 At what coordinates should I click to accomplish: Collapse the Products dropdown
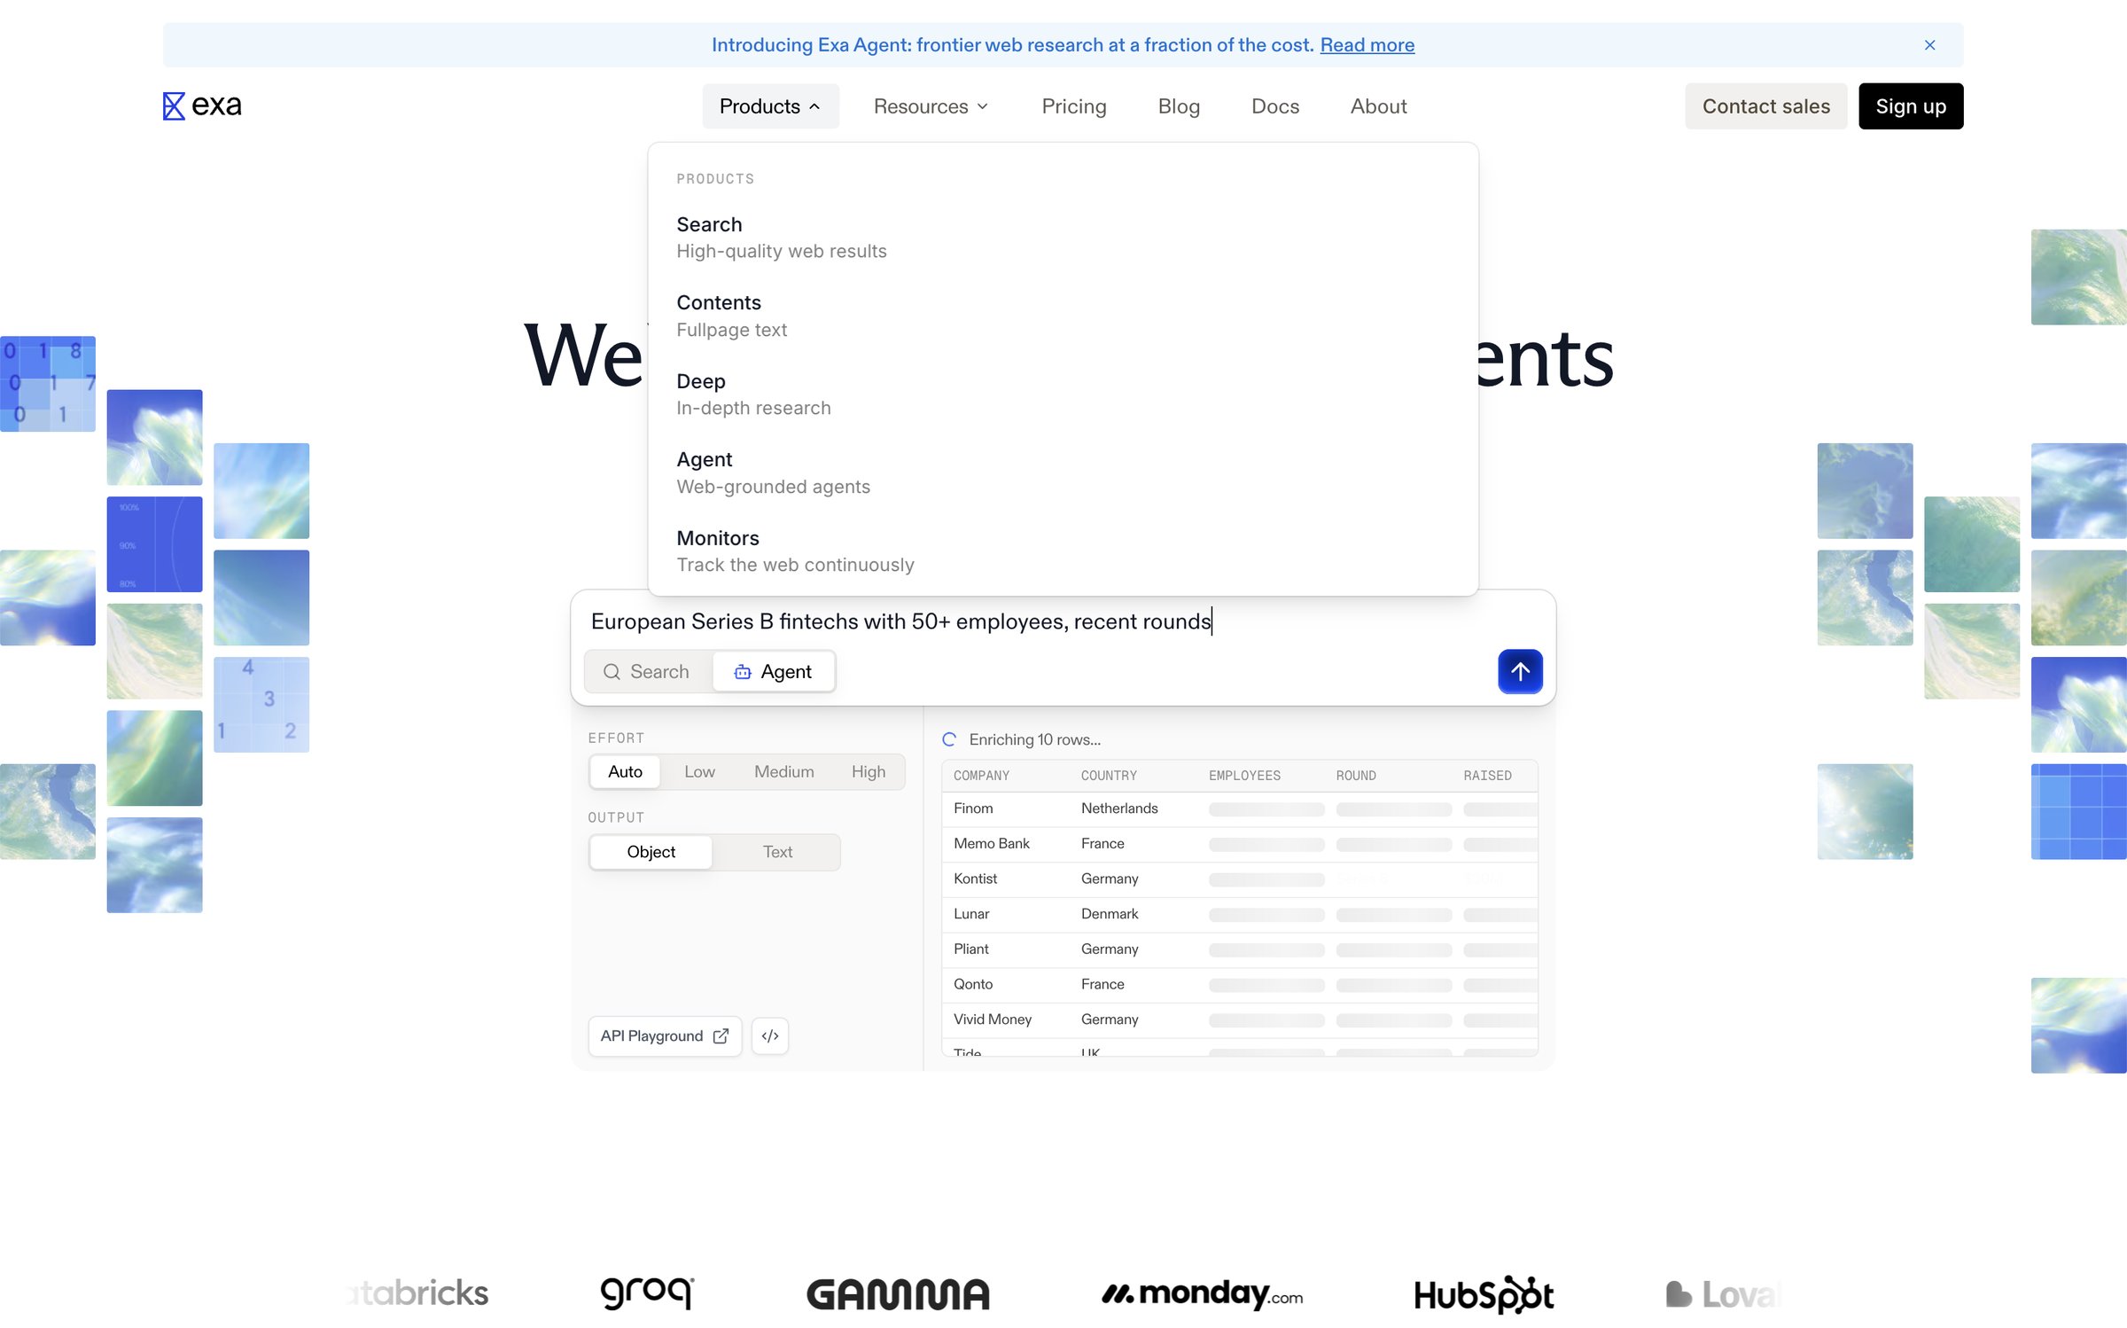coord(770,106)
